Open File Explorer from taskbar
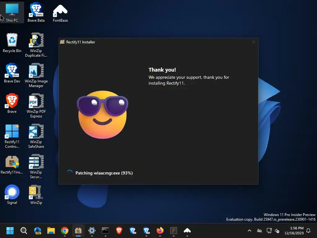317x238 pixels. click(51, 231)
